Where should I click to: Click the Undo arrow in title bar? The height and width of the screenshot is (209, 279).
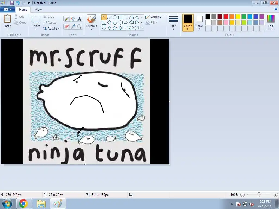point(18,3)
